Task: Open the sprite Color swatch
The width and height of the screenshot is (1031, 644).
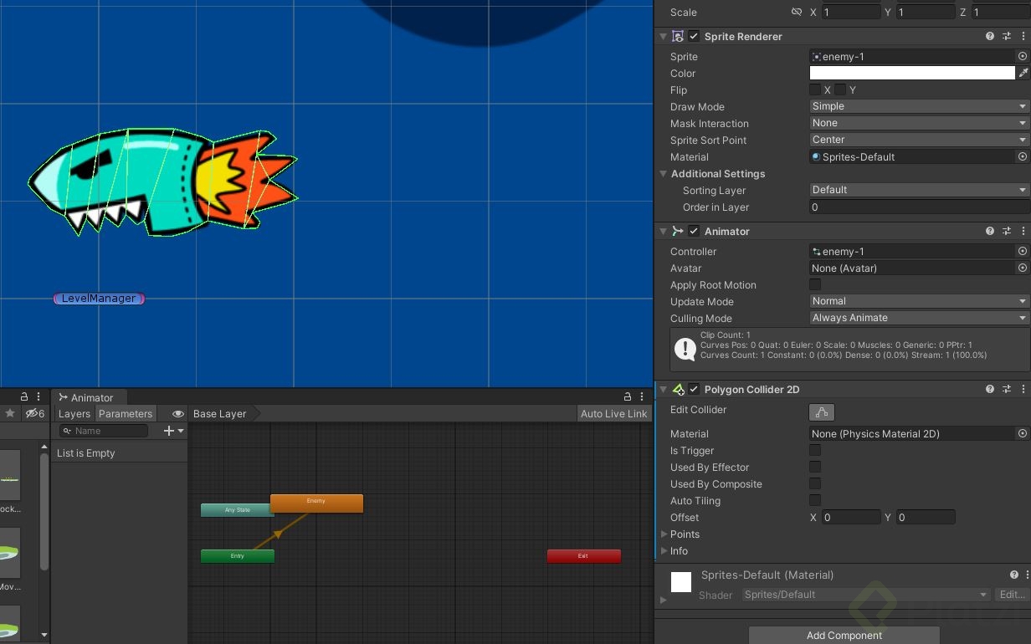Action: (x=912, y=73)
